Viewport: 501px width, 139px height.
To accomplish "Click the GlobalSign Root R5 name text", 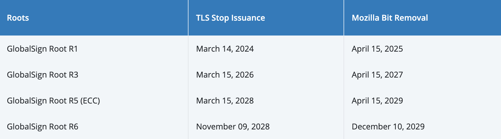I will (x=42, y=101).
